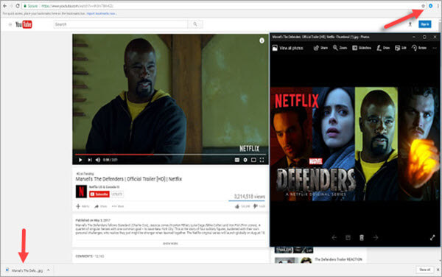Share the video via Share button

click(101, 206)
